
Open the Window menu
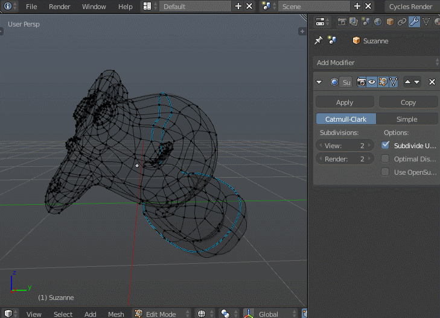tap(94, 7)
